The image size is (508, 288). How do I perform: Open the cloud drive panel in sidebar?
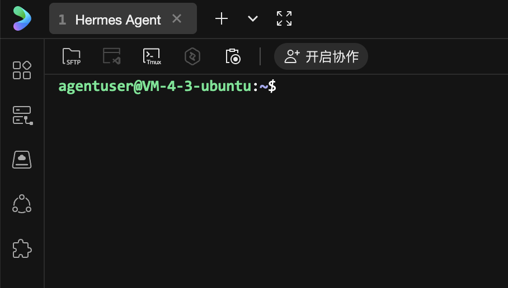coord(22,160)
